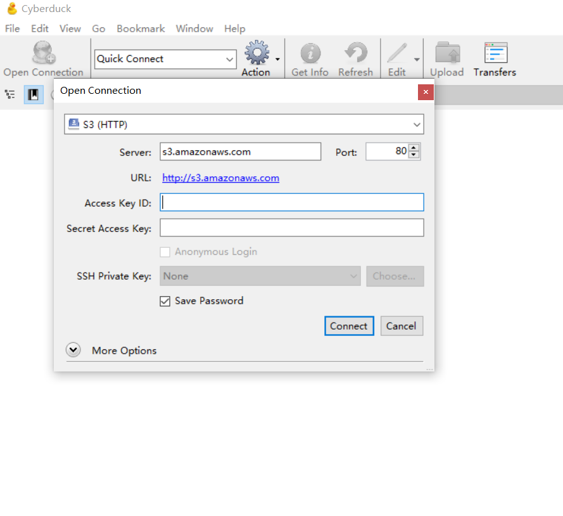Click the Edit pencil icon
563x516 pixels.
point(397,53)
